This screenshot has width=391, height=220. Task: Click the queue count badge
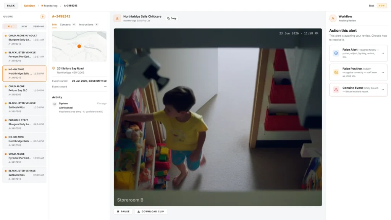click(x=43, y=17)
